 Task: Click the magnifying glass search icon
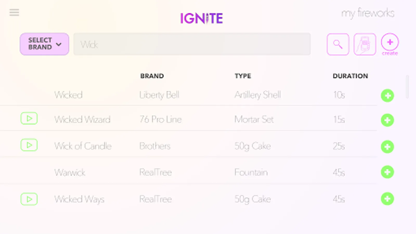338,44
